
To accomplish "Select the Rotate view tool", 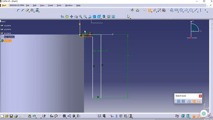I will pyautogui.click(x=76, y=17).
